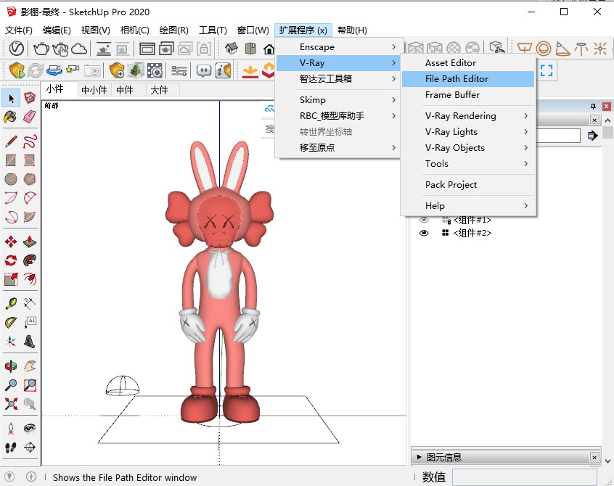Pick the Circle tool
Viewport: 614px width, 486px height.
tap(11, 179)
